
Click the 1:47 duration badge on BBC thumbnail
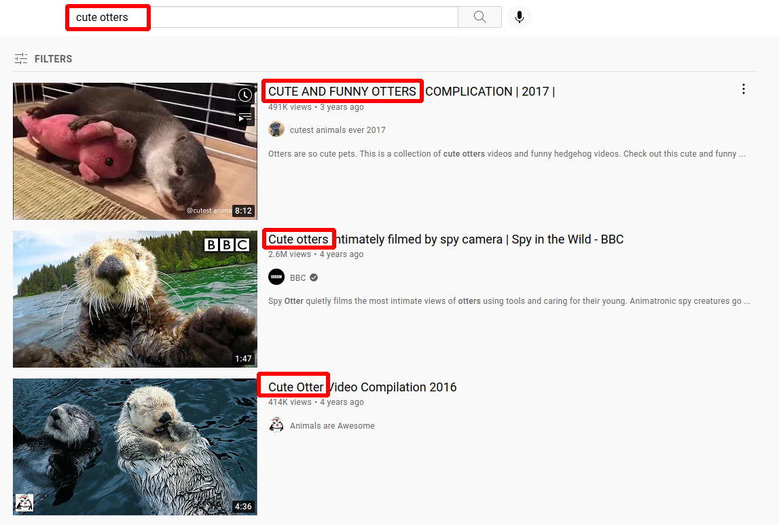(x=243, y=359)
